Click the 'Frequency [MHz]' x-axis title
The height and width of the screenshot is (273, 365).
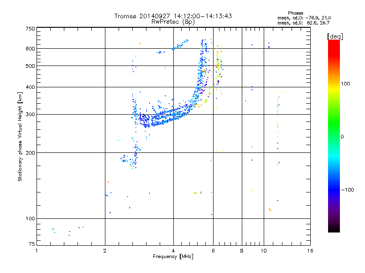pyautogui.click(x=173, y=257)
